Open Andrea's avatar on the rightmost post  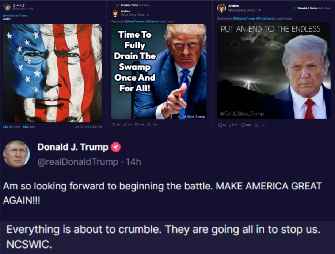coord(221,8)
